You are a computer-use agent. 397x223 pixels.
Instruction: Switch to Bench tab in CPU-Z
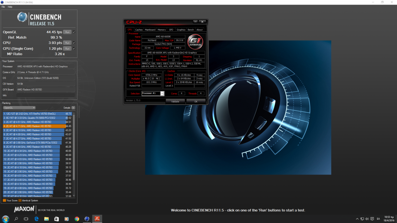tap(191, 30)
